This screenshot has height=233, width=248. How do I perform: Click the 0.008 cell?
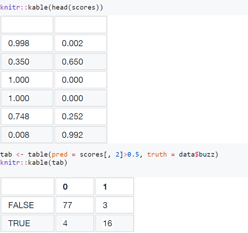(27, 135)
